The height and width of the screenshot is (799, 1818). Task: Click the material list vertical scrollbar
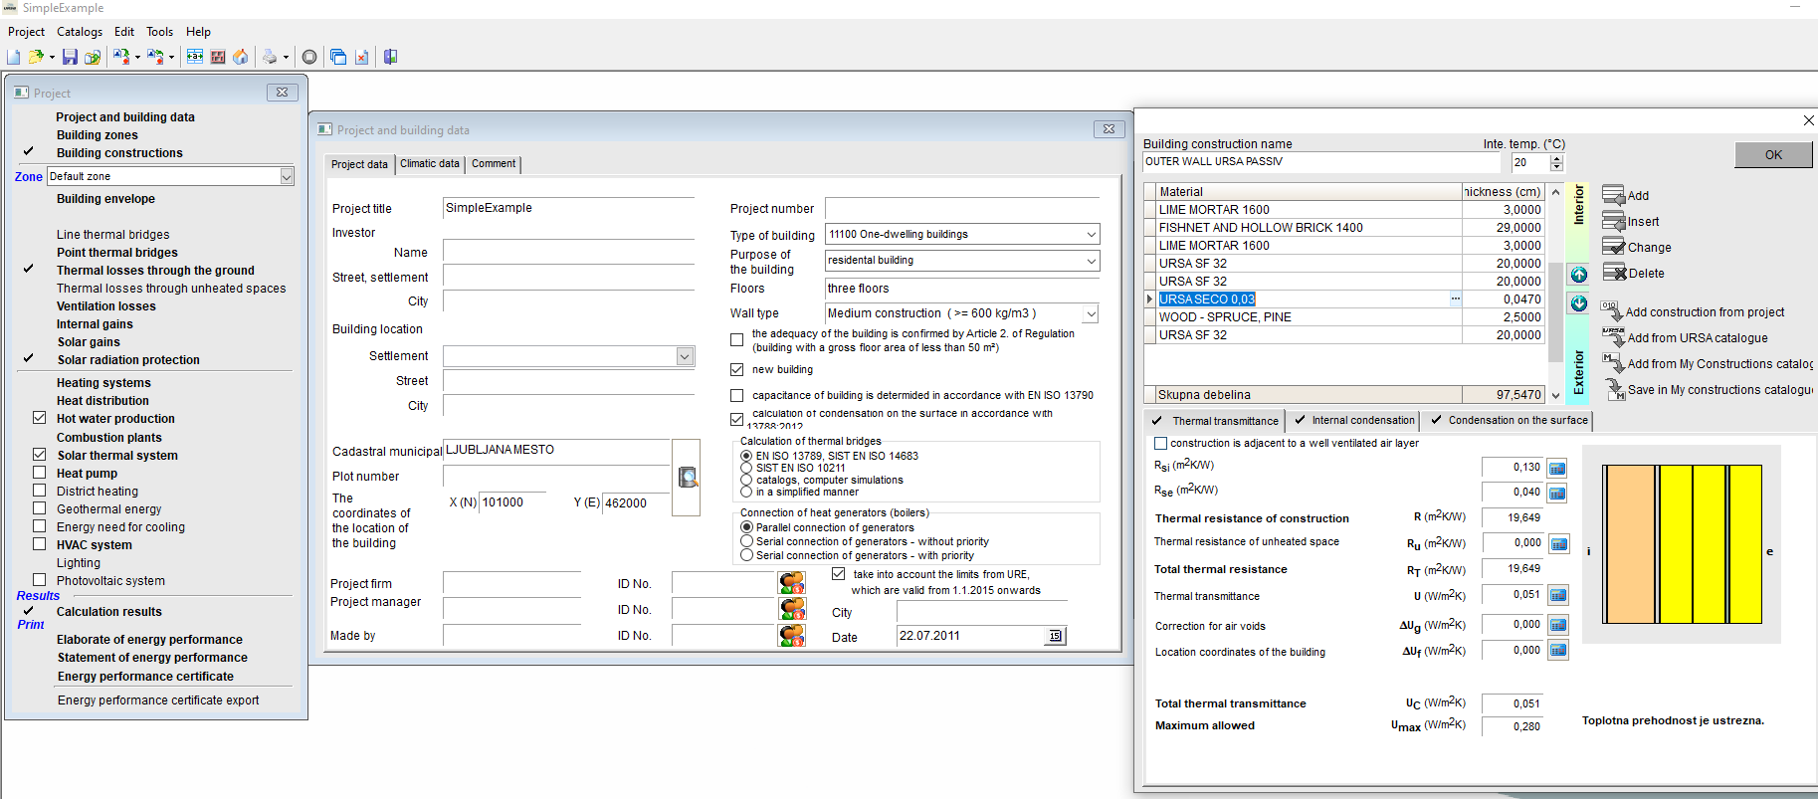click(x=1555, y=294)
